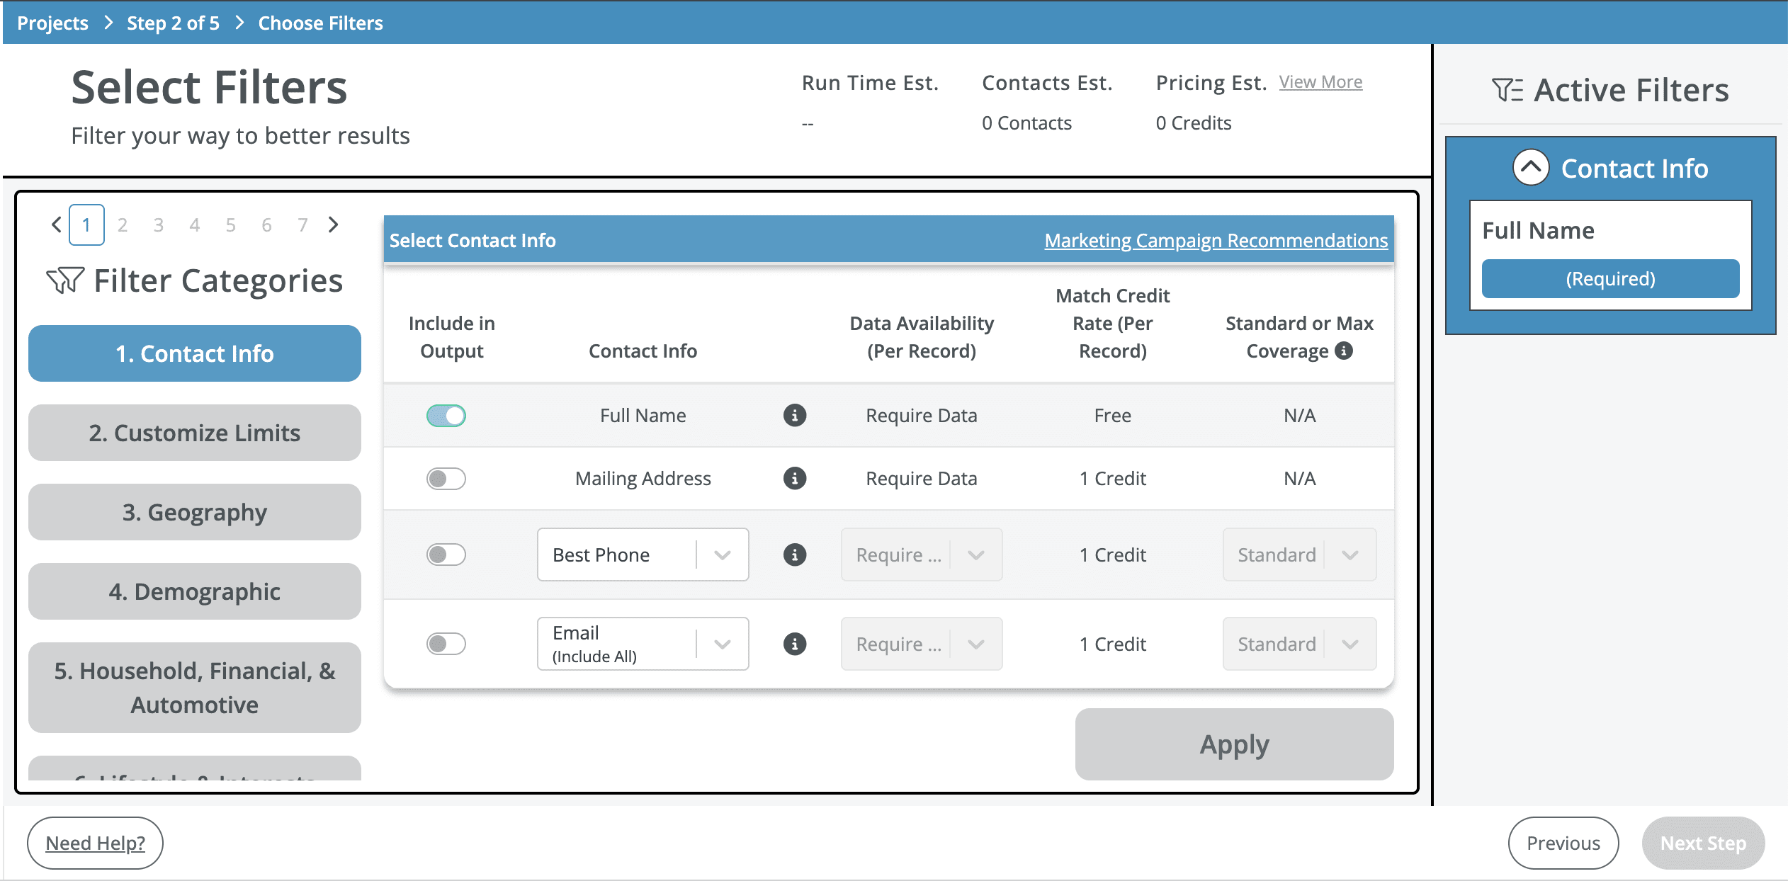The height and width of the screenshot is (881, 1788).
Task: Click the Standard or Max Coverage info icon
Action: point(1344,350)
